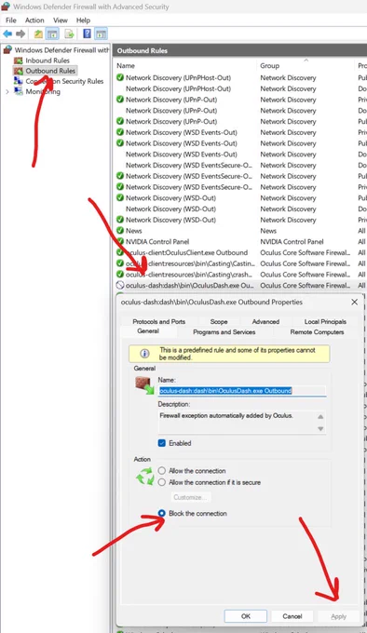Select Connection Security Rules tree item

[64, 81]
